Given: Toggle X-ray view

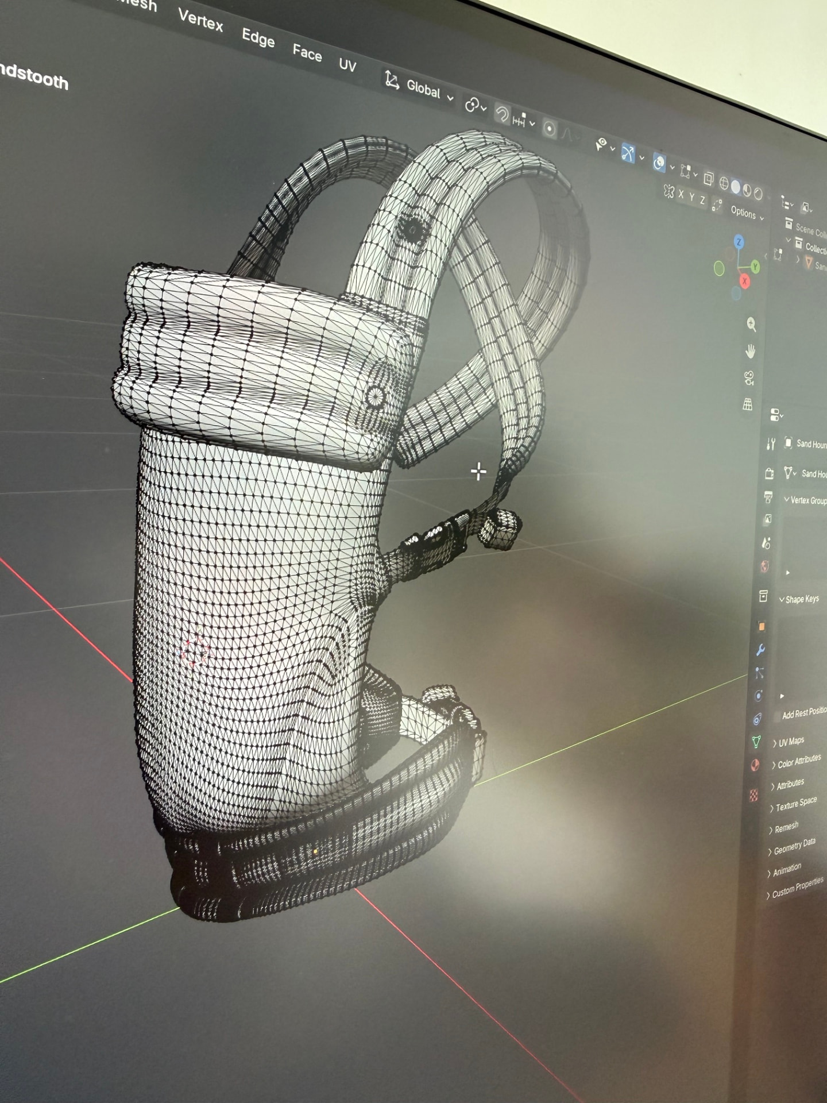Looking at the screenshot, I should [x=708, y=179].
